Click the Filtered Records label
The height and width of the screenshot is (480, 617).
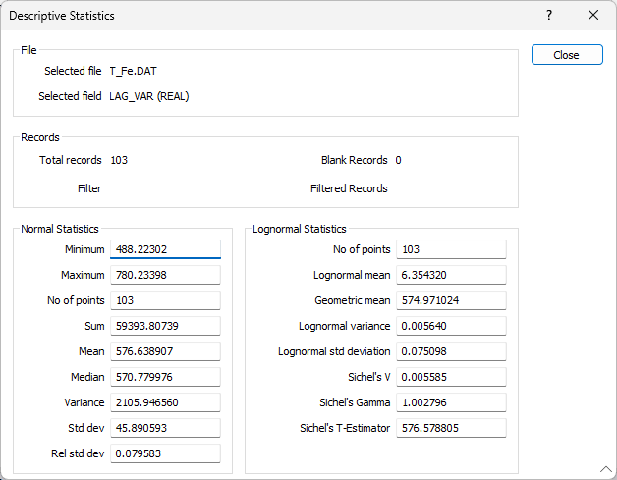tap(349, 188)
